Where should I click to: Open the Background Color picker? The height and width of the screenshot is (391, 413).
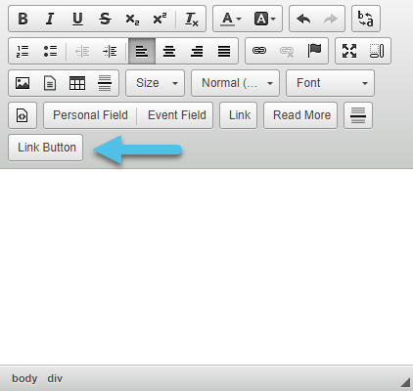coord(264,19)
